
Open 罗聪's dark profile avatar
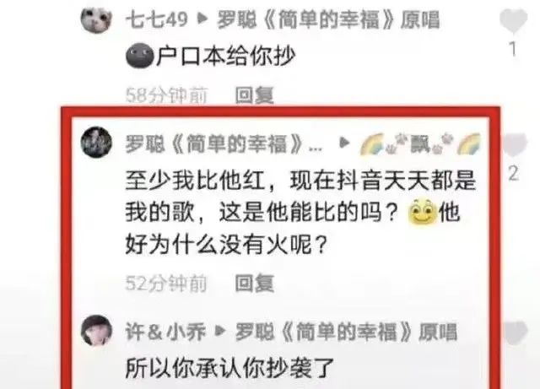point(96,143)
